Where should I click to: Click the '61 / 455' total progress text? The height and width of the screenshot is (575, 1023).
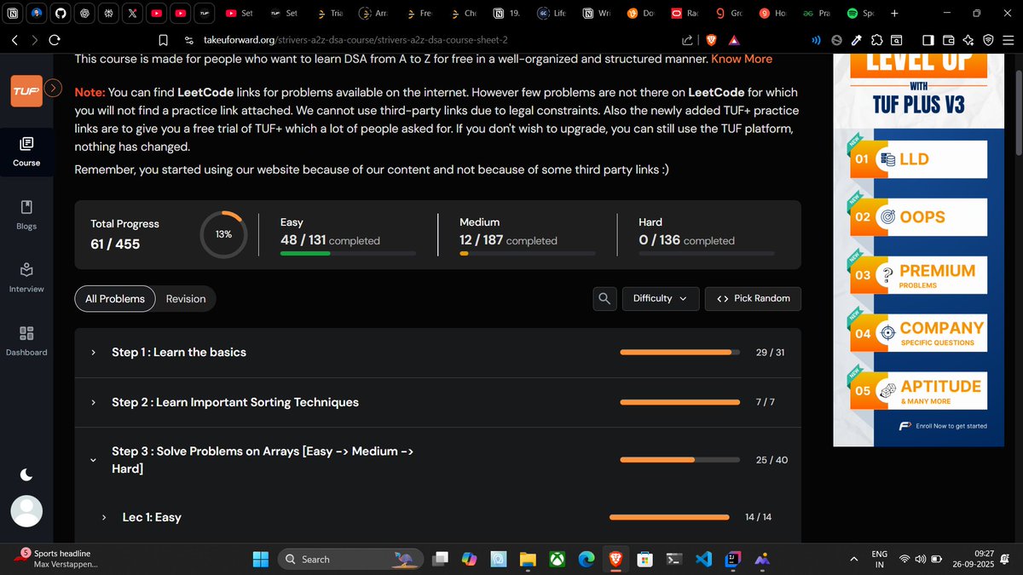click(115, 244)
